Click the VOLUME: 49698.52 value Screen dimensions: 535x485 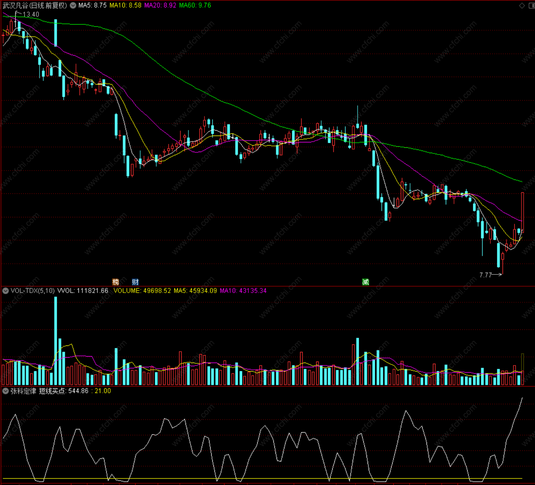pos(142,291)
